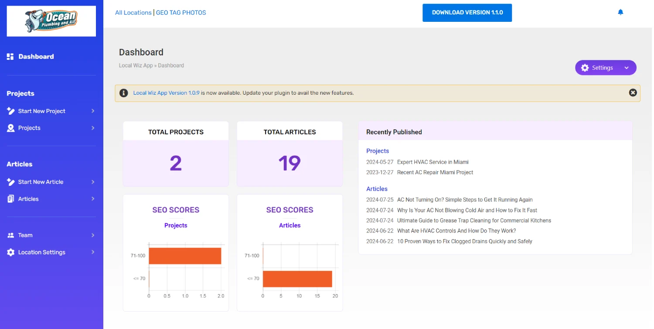Click the notification bell icon
The height and width of the screenshot is (329, 654).
[620, 12]
